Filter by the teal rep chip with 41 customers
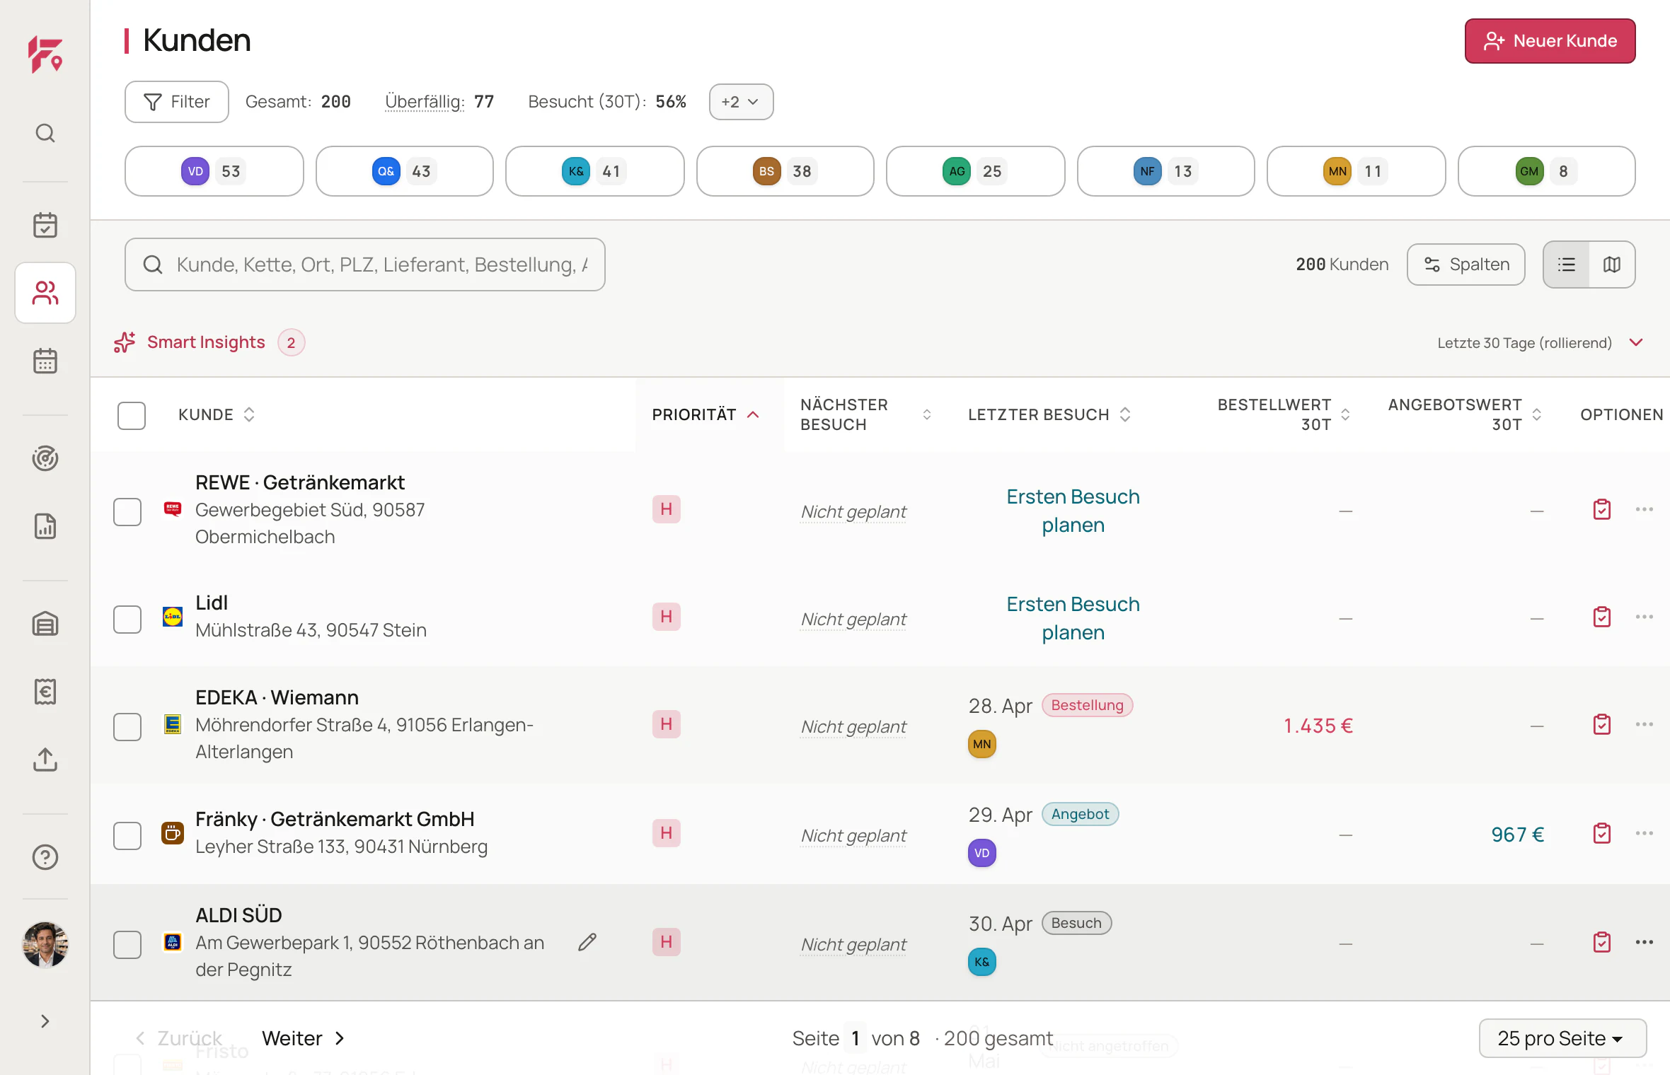Viewport: 1670px width, 1075px height. pyautogui.click(x=595, y=171)
